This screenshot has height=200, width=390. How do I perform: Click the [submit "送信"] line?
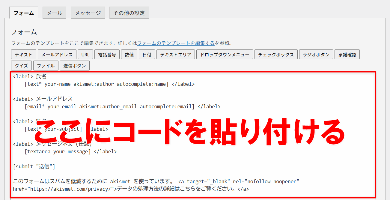pos(34,166)
